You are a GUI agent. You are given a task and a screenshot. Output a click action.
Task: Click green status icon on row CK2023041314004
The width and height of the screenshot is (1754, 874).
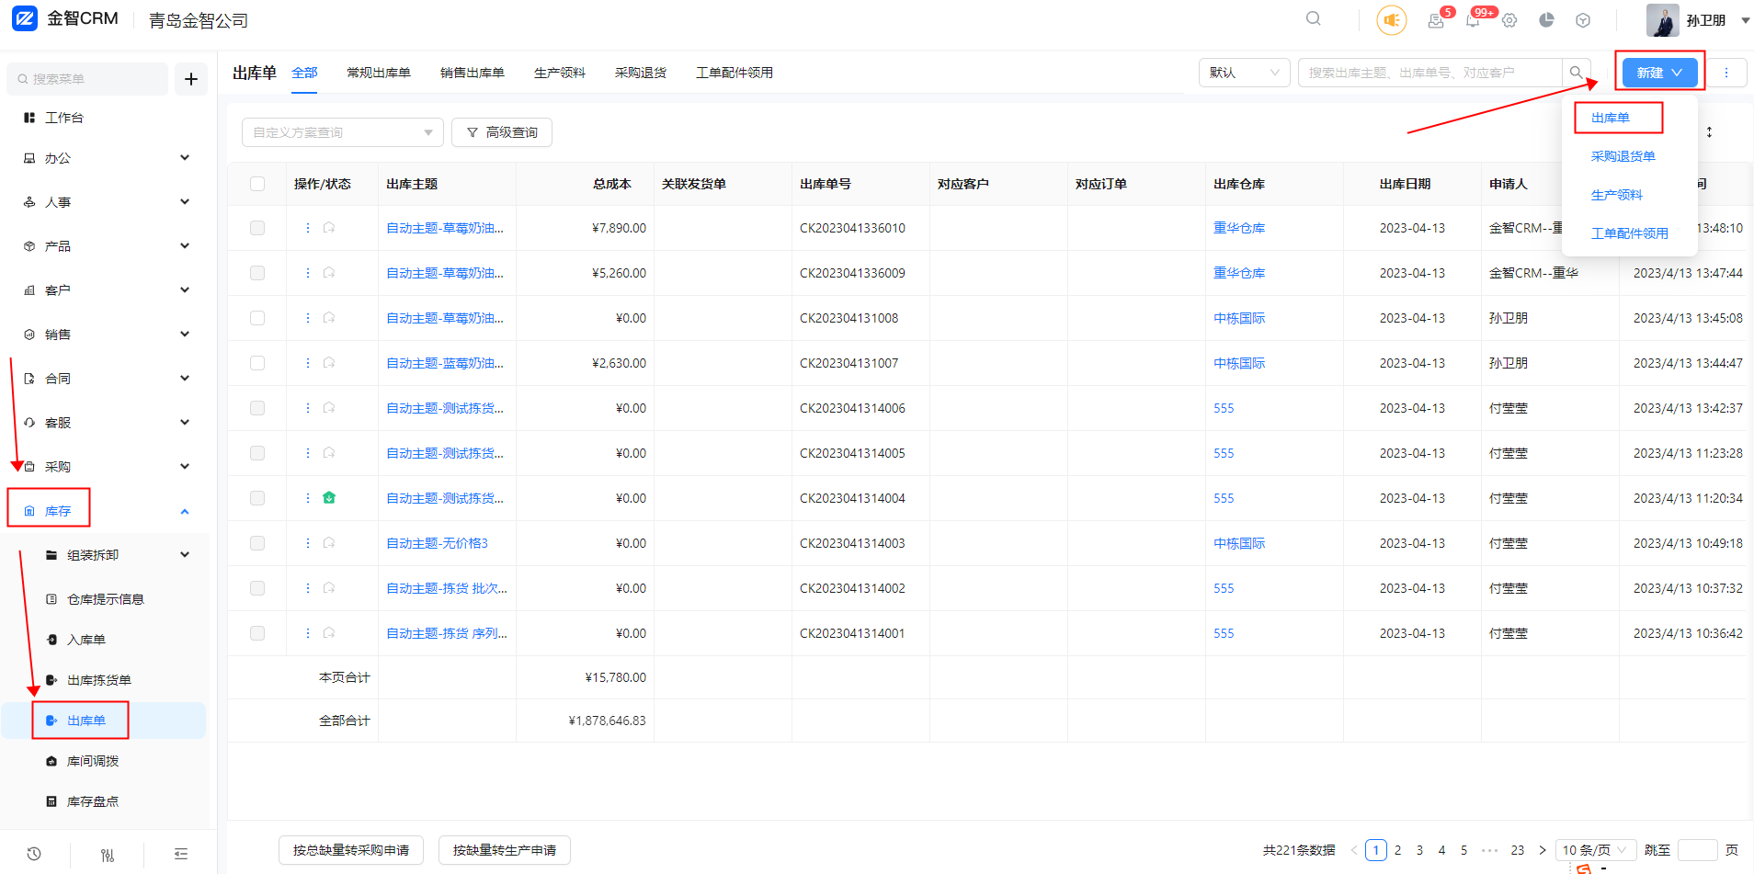(329, 498)
